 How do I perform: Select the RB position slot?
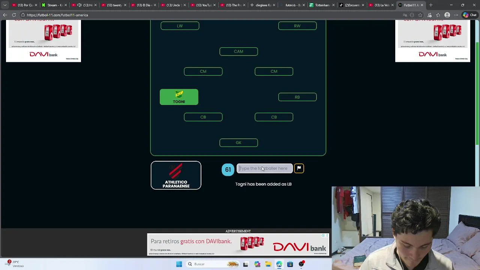coord(297,97)
